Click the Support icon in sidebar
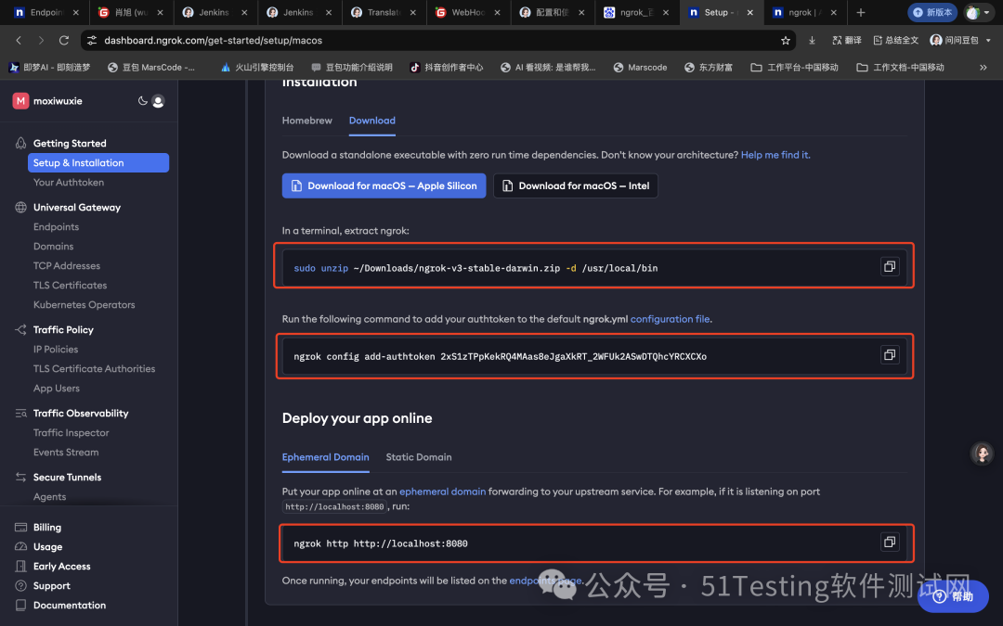This screenshot has width=1003, height=626. 20,586
